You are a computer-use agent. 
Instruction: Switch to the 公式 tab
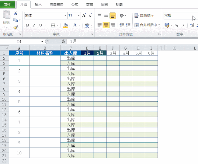tap(75, 4)
